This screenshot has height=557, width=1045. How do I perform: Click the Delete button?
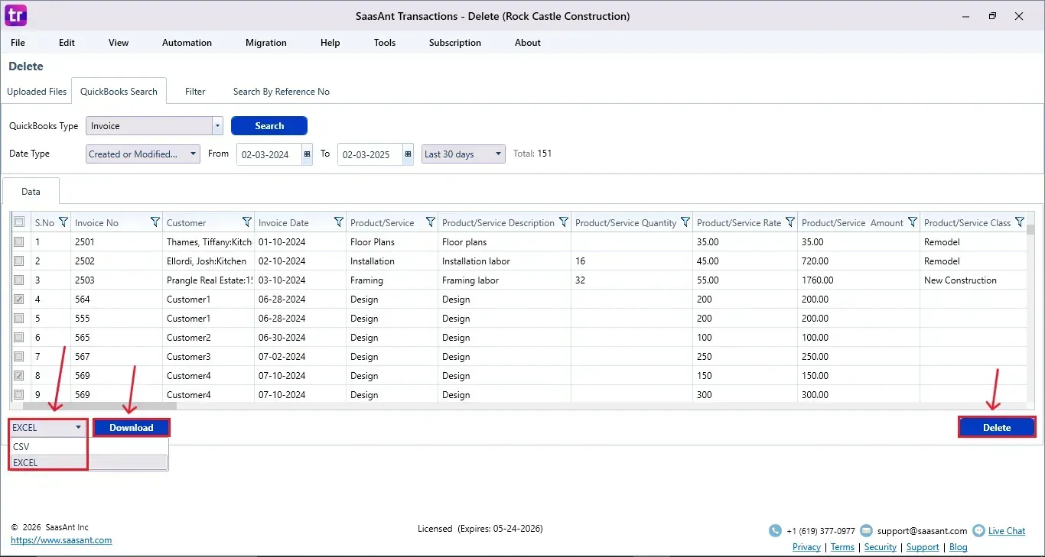pyautogui.click(x=996, y=428)
